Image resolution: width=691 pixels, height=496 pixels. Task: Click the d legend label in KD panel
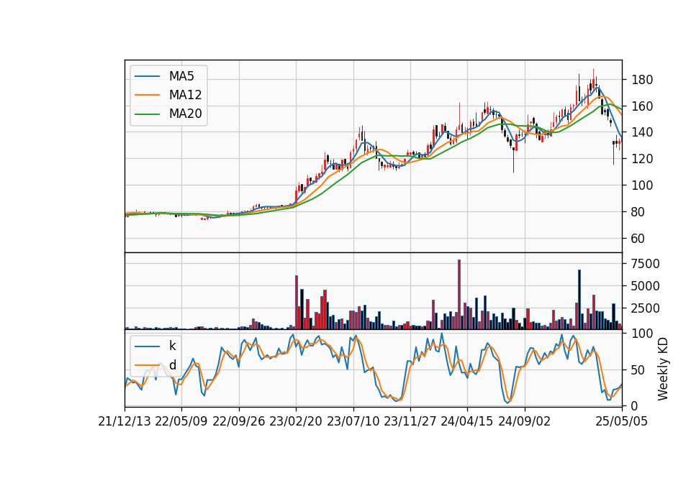click(172, 365)
